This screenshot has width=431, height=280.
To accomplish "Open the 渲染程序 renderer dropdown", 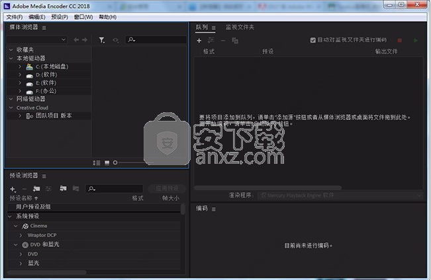I will pos(340,195).
